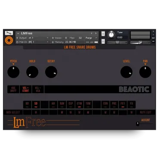Toggle the VEL > START switch
Image resolution: width=159 pixels, height=159 pixels.
25,89
